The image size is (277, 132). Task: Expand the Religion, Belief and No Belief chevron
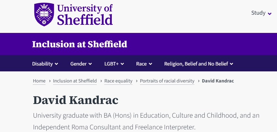click(x=231, y=64)
